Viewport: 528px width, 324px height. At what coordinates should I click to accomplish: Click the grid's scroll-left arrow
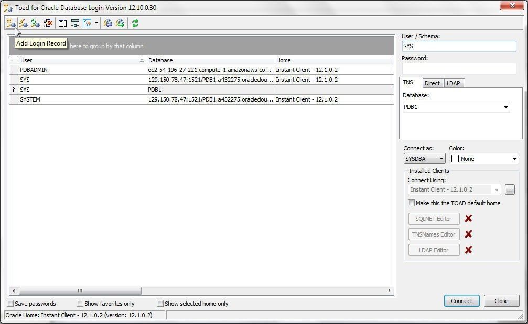[x=14, y=291]
